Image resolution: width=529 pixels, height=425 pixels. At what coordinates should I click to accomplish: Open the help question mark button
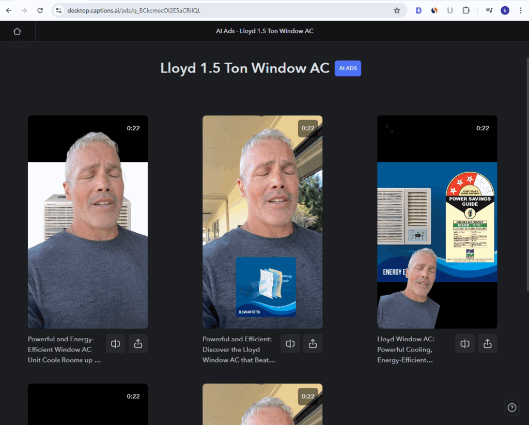tap(512, 407)
